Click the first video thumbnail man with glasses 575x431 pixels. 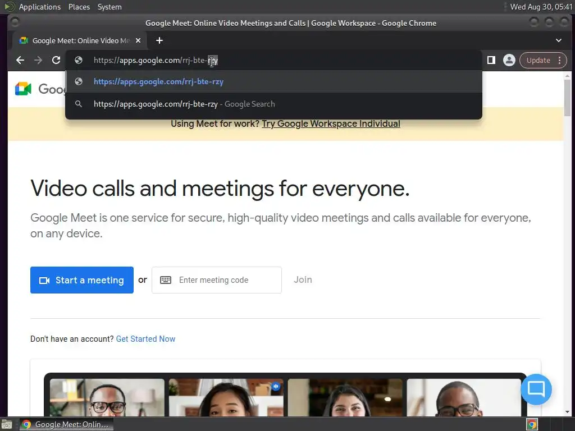[107, 397]
